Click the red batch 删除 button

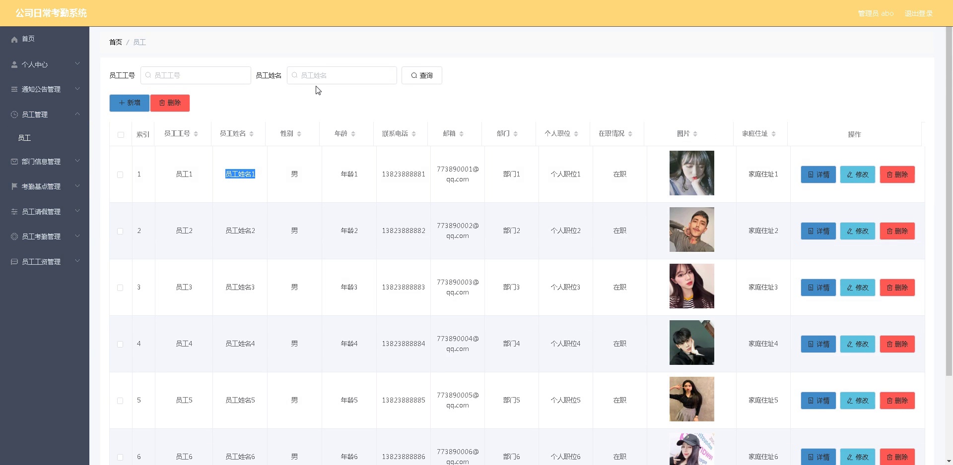(170, 103)
